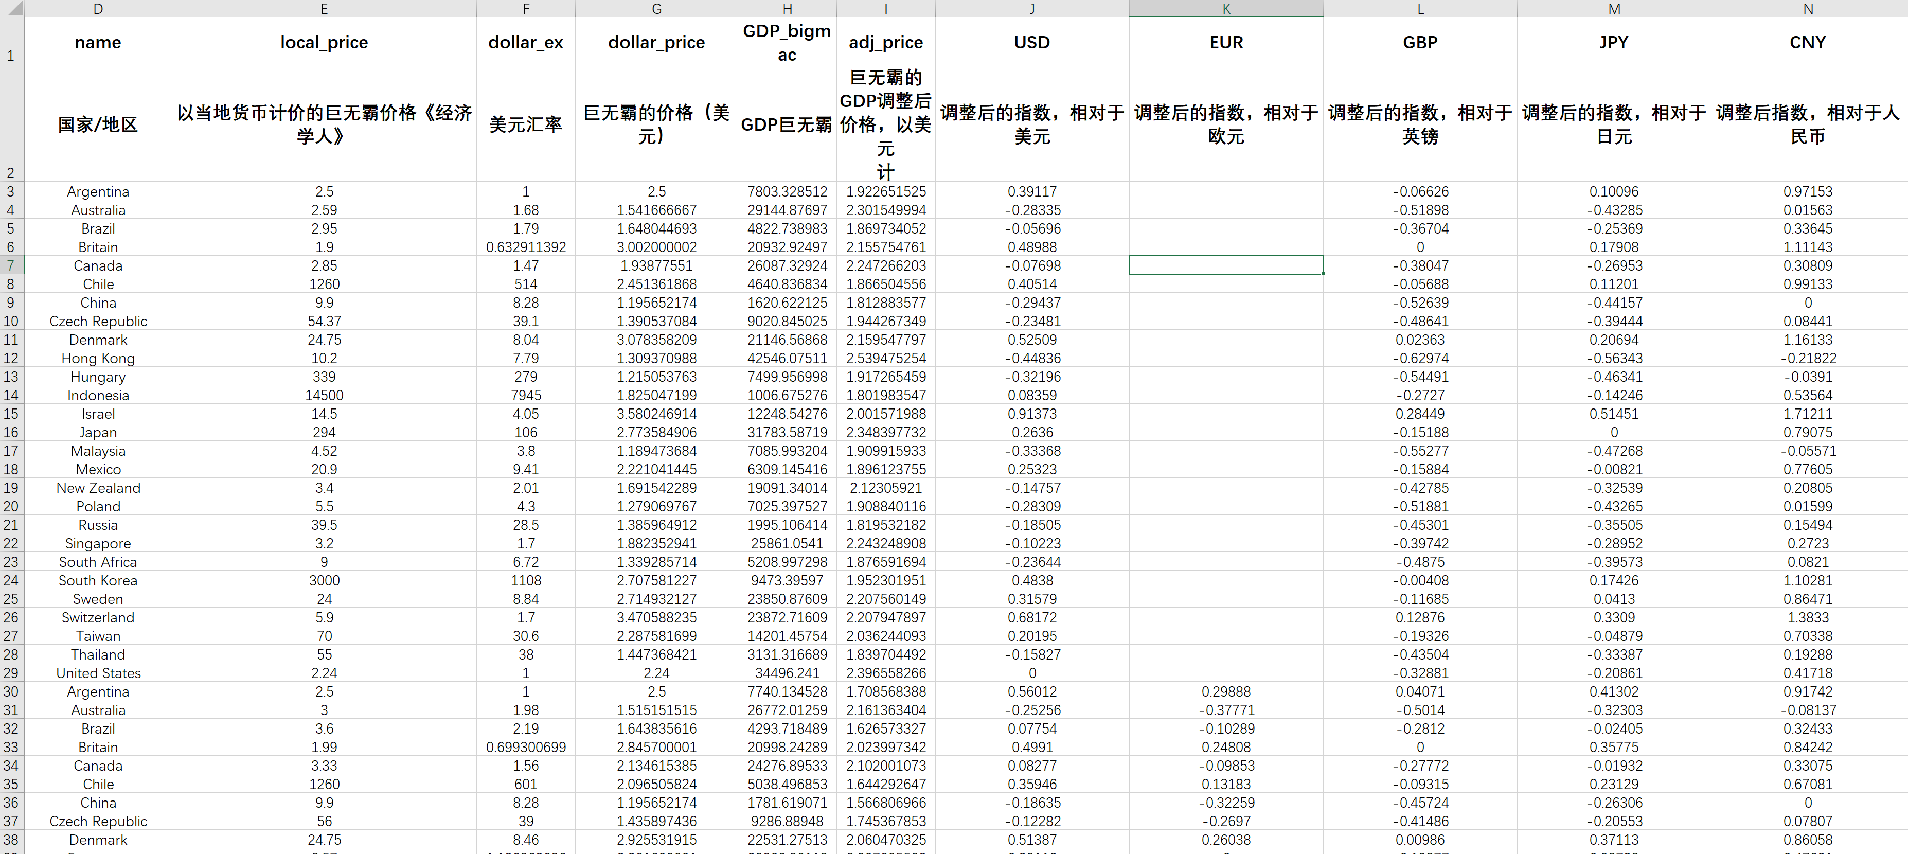Image resolution: width=1908 pixels, height=854 pixels.
Task: Click the "name" header cell
Action: point(98,42)
